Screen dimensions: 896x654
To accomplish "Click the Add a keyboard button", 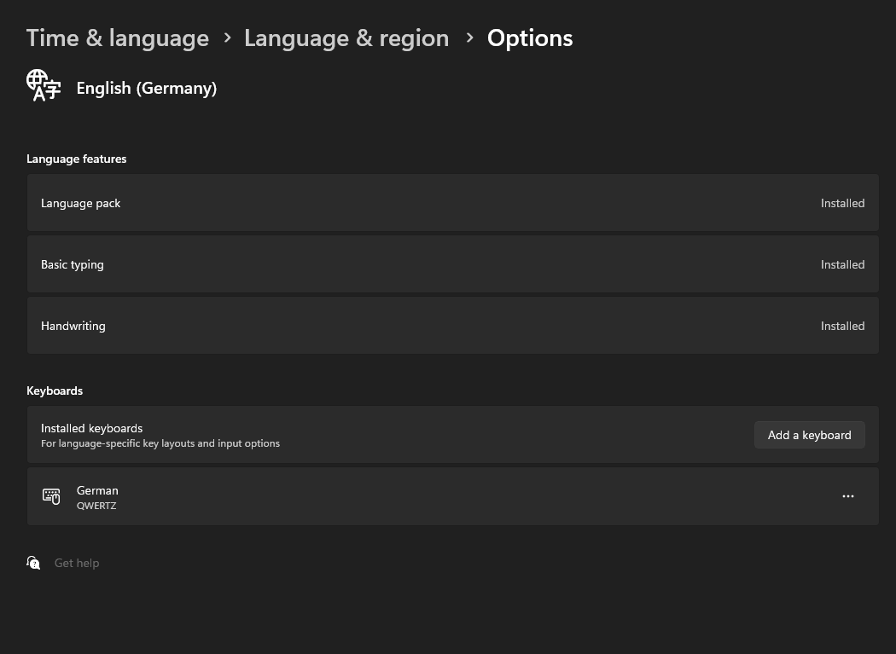I will [809, 435].
